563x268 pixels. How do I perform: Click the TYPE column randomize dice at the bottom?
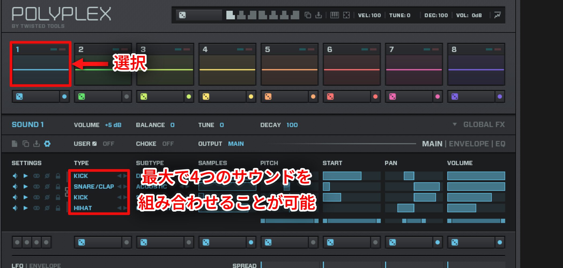(82, 243)
